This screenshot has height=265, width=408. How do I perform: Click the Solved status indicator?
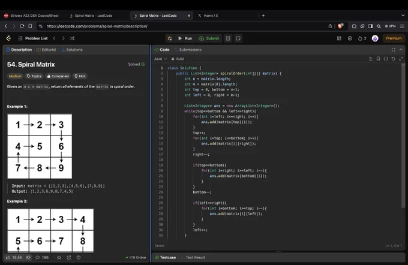point(136,64)
